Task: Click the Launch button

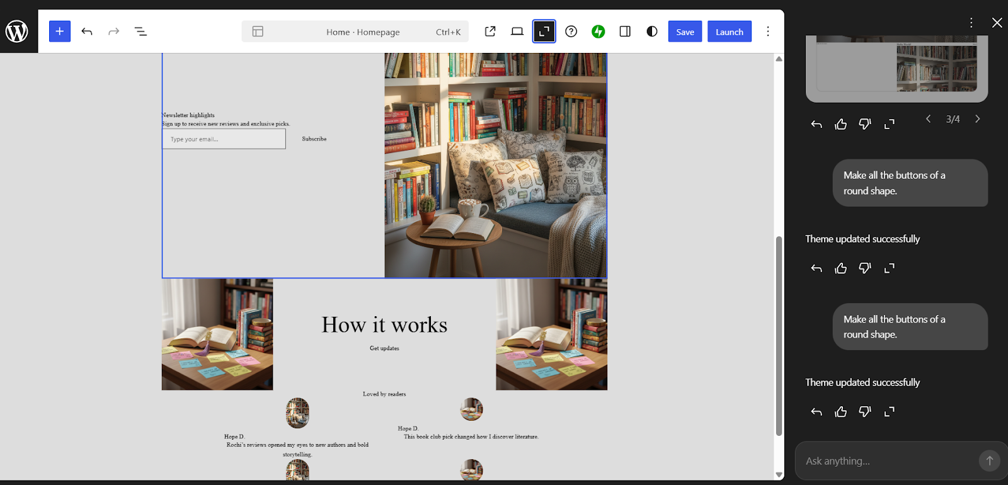Action: 729,31
